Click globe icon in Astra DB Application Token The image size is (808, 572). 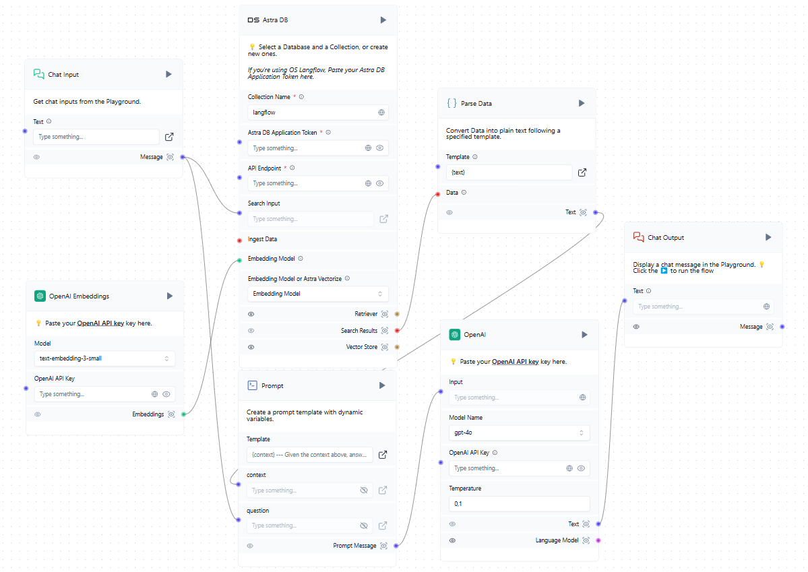coord(368,148)
